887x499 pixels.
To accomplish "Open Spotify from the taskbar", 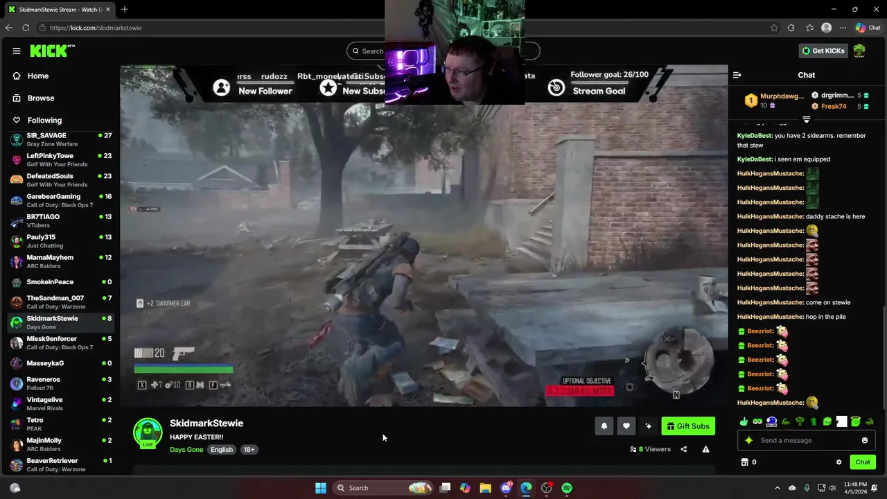I will pyautogui.click(x=567, y=488).
